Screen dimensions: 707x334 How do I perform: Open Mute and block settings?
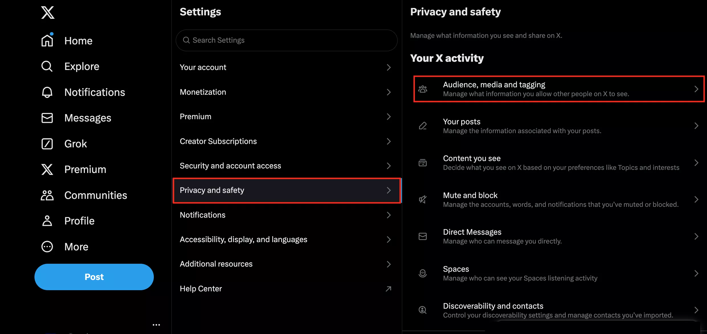click(558, 199)
